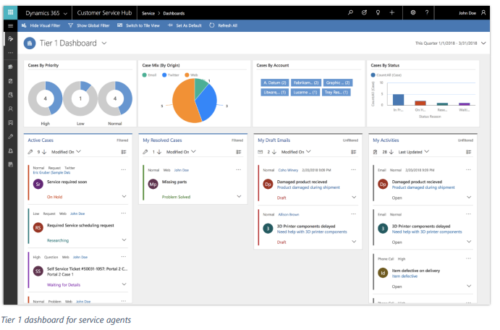This screenshot has height=330, width=500.
Task: Open Alison Brown link in draft emails
Action: point(289,215)
